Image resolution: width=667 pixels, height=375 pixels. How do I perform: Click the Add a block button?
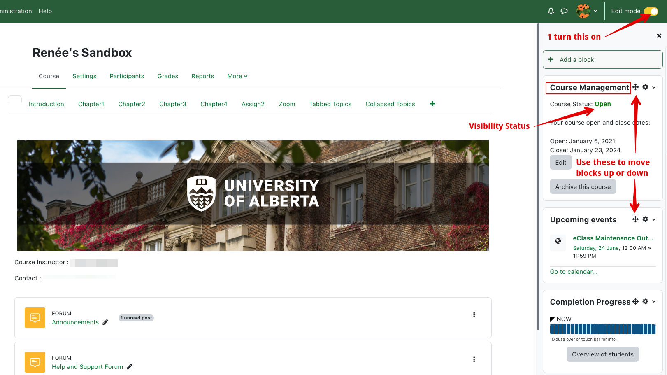(x=602, y=60)
